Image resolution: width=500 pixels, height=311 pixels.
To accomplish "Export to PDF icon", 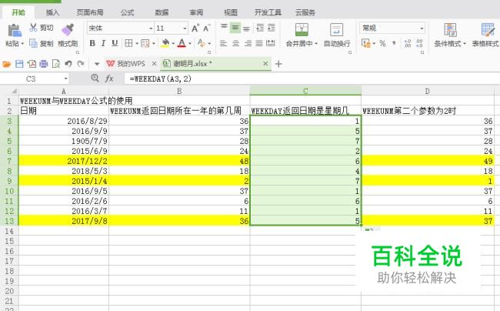I will tap(32, 64).
